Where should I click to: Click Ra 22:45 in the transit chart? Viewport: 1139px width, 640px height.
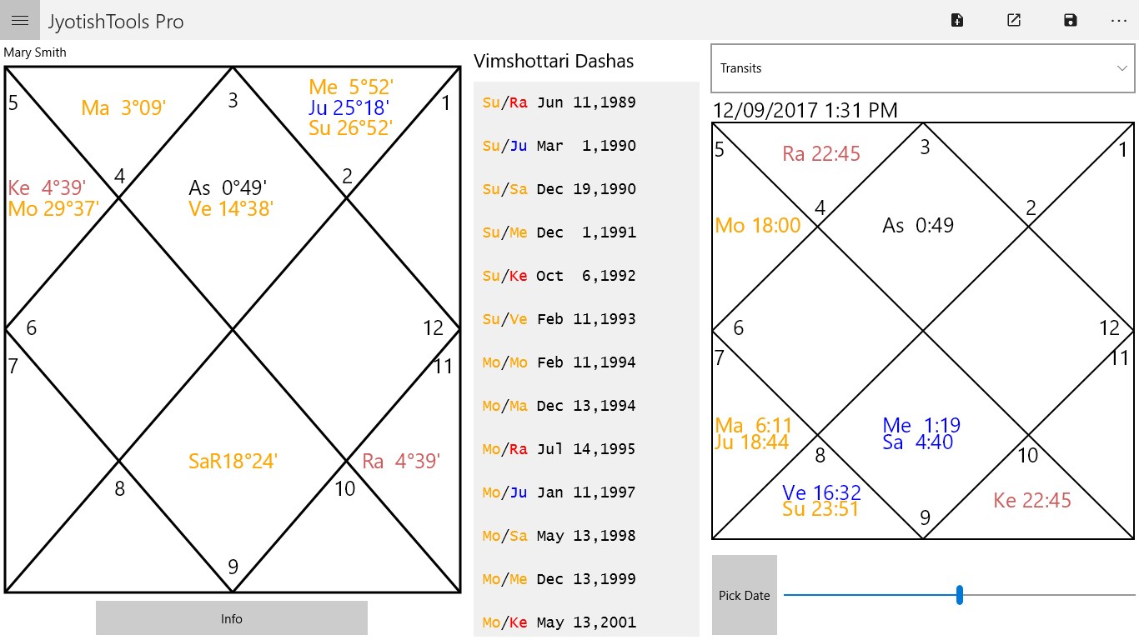tap(821, 153)
